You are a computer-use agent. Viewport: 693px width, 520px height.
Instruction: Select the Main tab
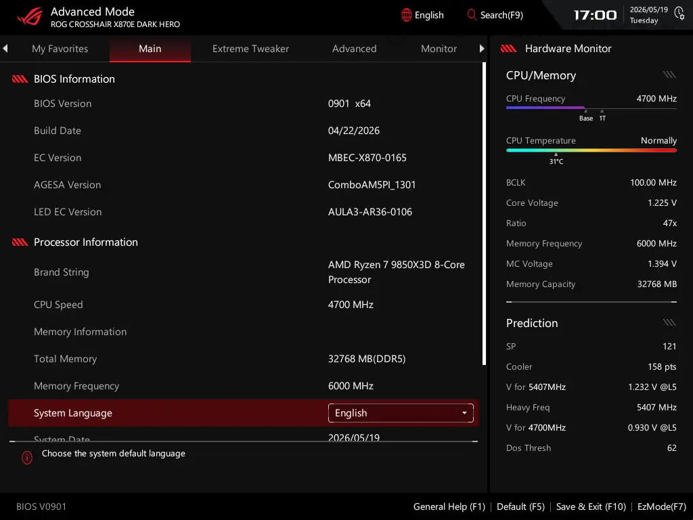pos(150,49)
